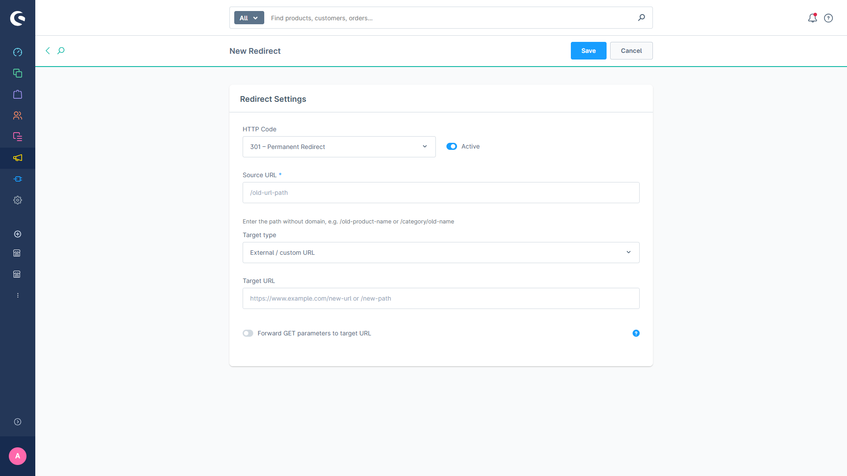Toggle the Active switch off
This screenshot has height=476, width=847.
pos(452,146)
